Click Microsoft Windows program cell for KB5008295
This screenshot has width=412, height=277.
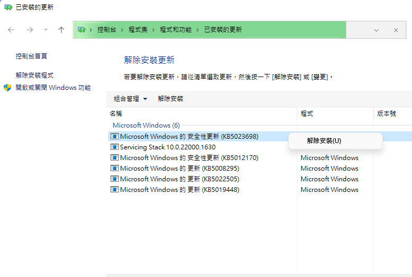tap(330, 169)
